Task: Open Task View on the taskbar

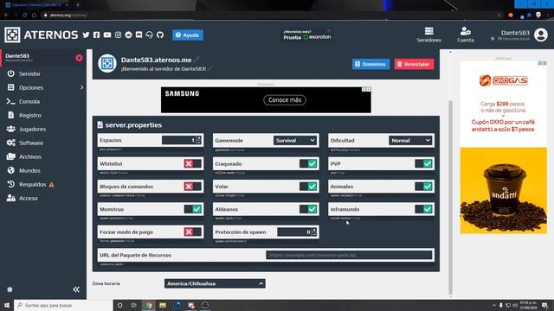Action: coord(134,305)
